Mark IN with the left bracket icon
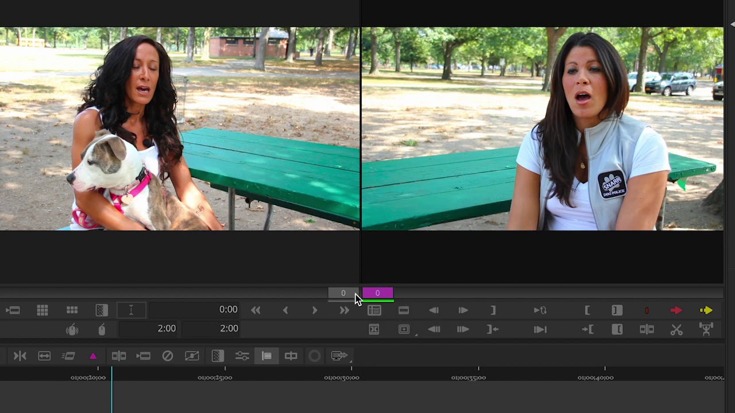 587,310
